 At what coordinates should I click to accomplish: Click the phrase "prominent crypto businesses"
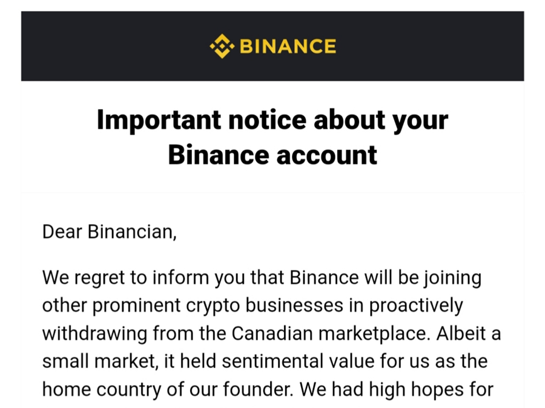click(218, 306)
